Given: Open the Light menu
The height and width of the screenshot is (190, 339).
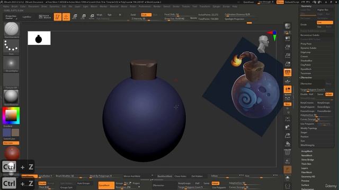Looking at the screenshot, I should click(86, 7).
